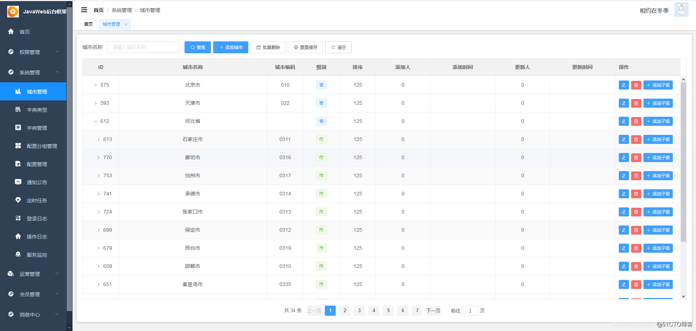This screenshot has width=696, height=331.
Task: Click the sidebar scrollbar down arrow
Action: click(70, 328)
